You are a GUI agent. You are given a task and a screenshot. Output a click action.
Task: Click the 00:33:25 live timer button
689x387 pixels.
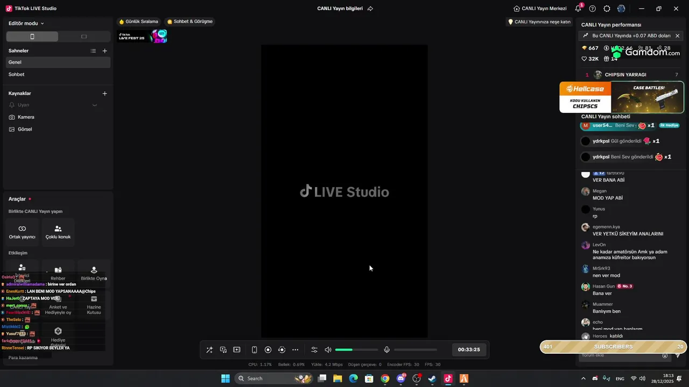click(469, 350)
